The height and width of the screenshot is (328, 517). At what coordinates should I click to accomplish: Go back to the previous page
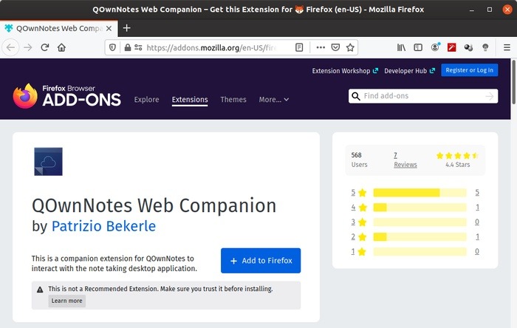coord(10,47)
